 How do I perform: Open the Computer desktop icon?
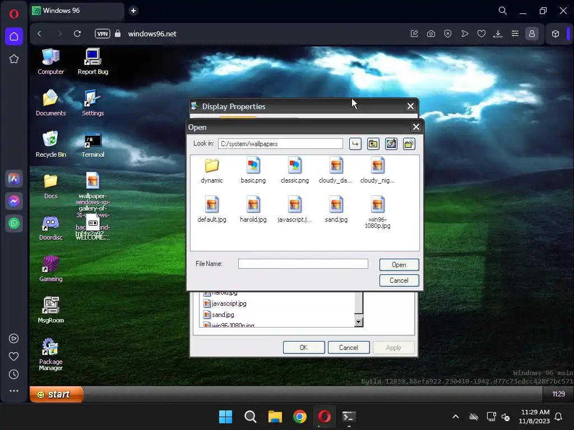[x=50, y=62]
